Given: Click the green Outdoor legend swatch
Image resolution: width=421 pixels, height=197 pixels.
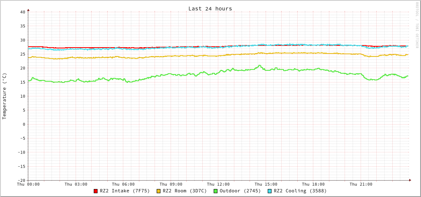Looking at the screenshot, I should click(x=215, y=191).
